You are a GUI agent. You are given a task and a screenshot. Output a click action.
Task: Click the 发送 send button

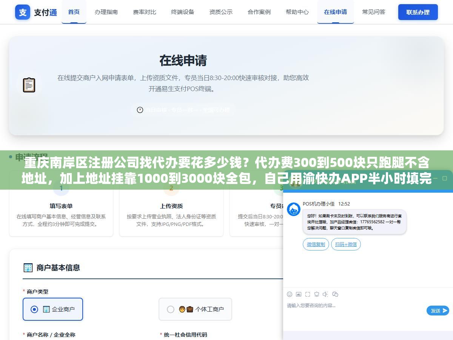point(438,311)
